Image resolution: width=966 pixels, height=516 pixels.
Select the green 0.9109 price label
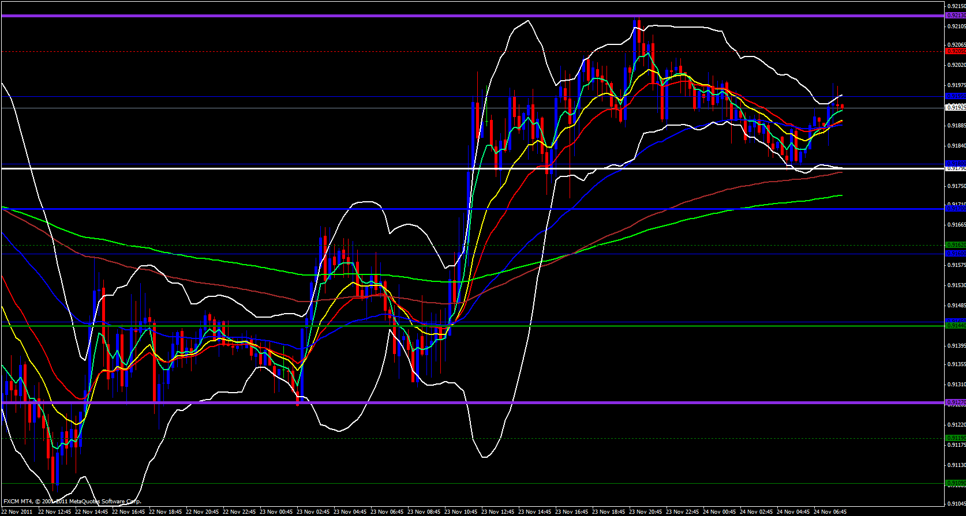(956, 483)
